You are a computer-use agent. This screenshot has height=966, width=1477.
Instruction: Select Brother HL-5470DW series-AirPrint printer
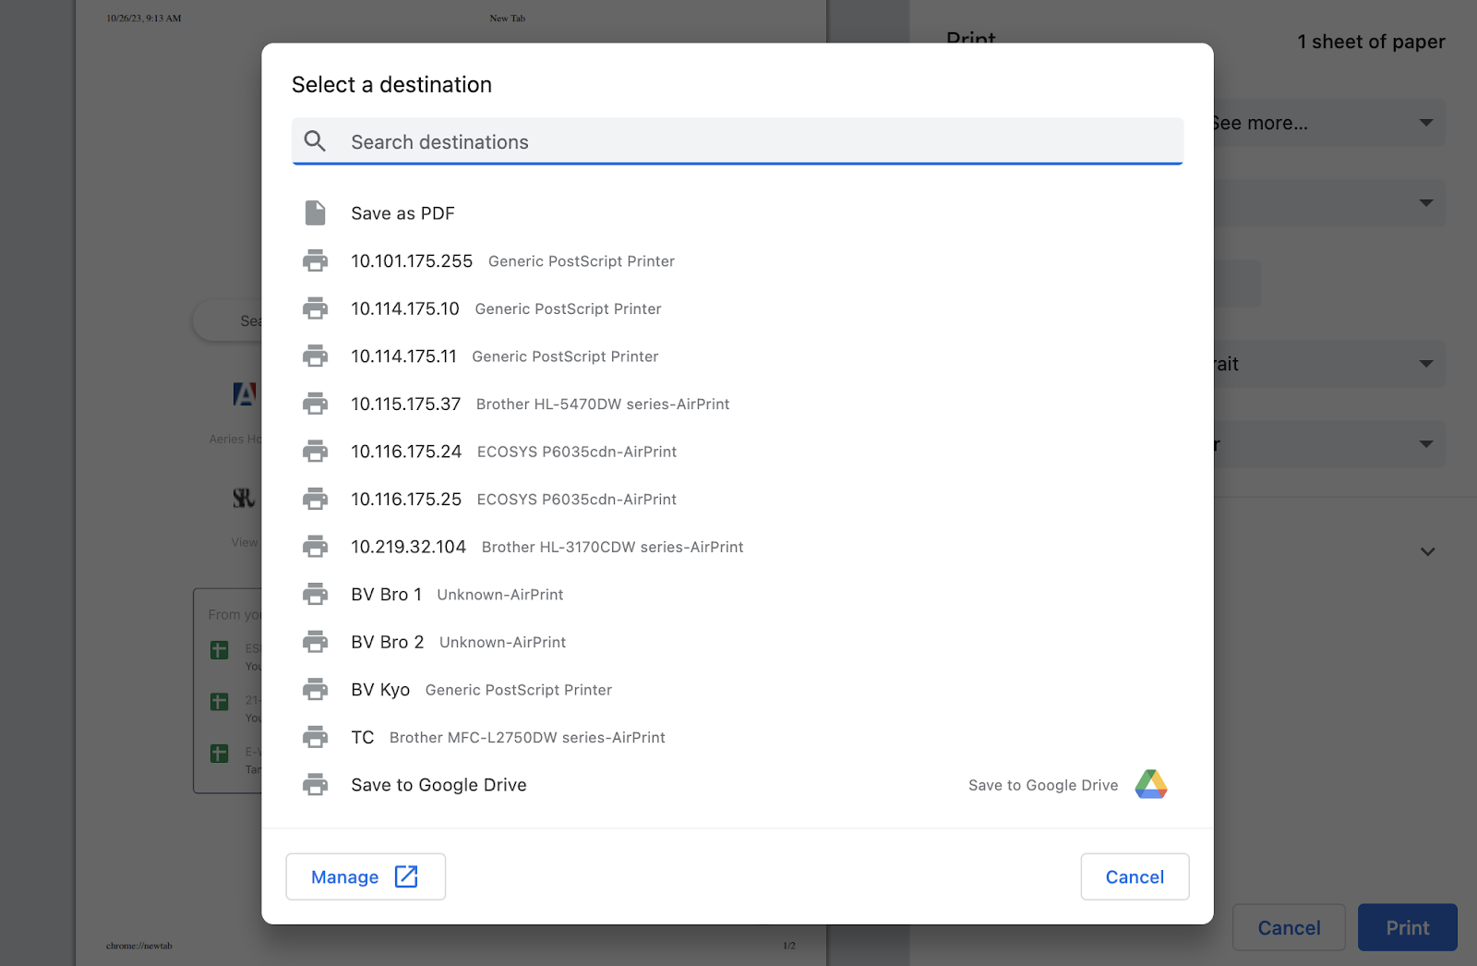[x=738, y=404]
